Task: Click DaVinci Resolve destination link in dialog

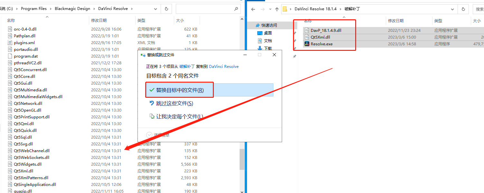Action: pyautogui.click(x=224, y=66)
